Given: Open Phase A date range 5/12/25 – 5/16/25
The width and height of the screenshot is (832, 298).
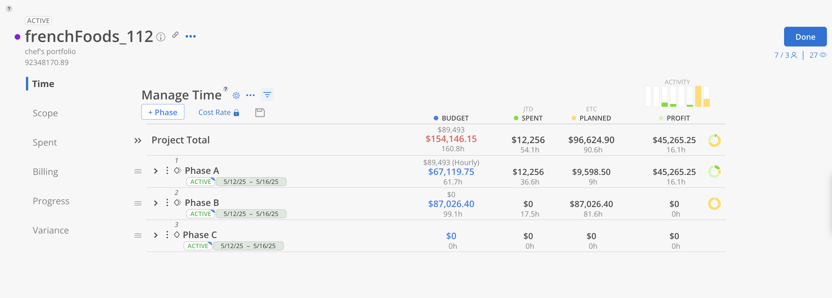Looking at the screenshot, I should 251,182.
